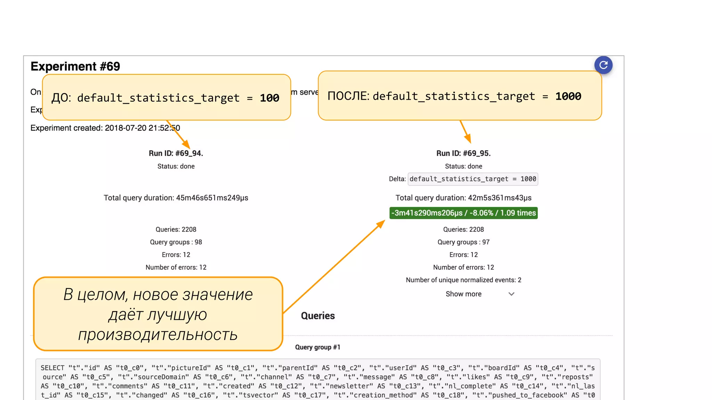Click the Russian performance summary callout box

click(x=158, y=314)
